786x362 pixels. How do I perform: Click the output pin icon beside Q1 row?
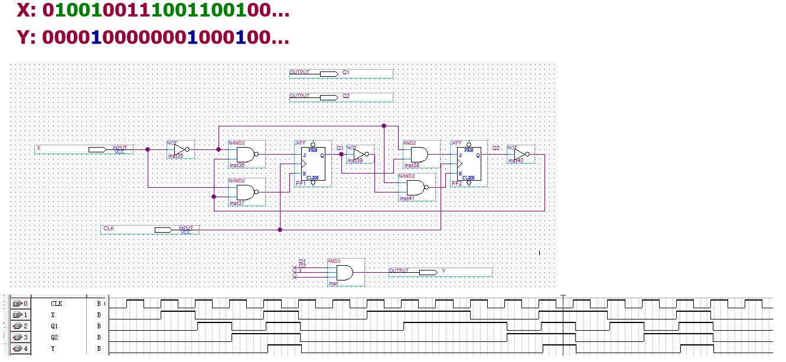tap(16, 327)
